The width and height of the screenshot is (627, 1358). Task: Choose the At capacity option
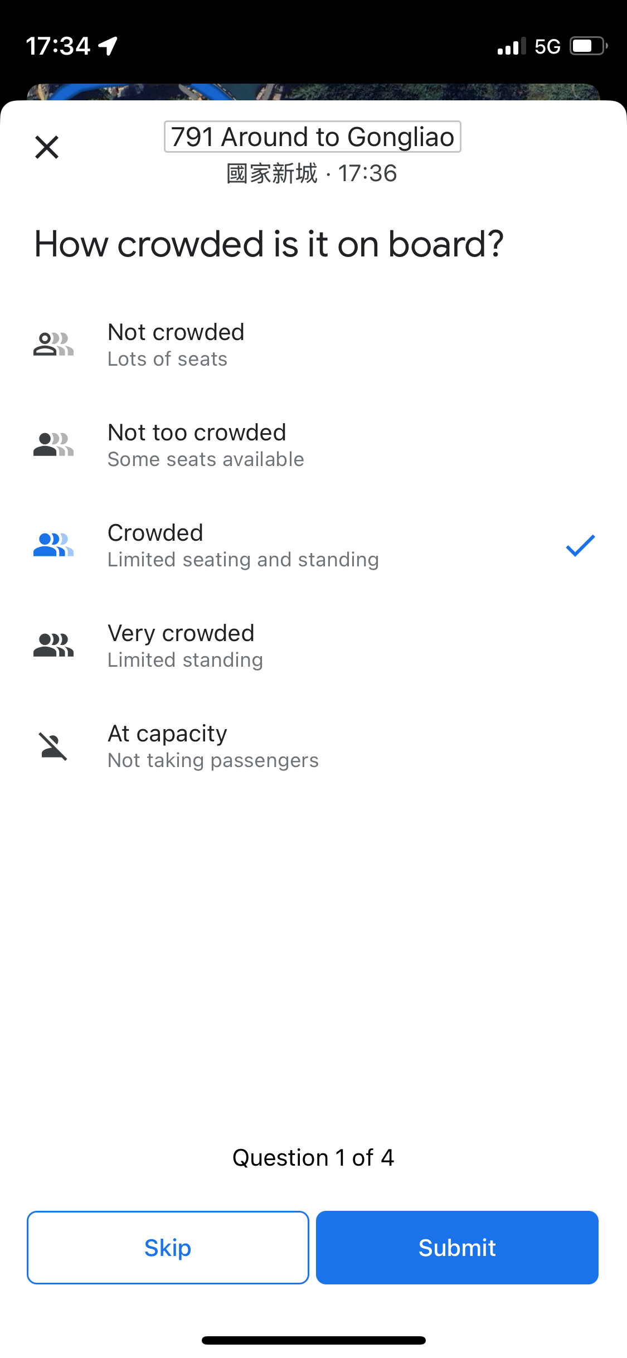pos(313,746)
